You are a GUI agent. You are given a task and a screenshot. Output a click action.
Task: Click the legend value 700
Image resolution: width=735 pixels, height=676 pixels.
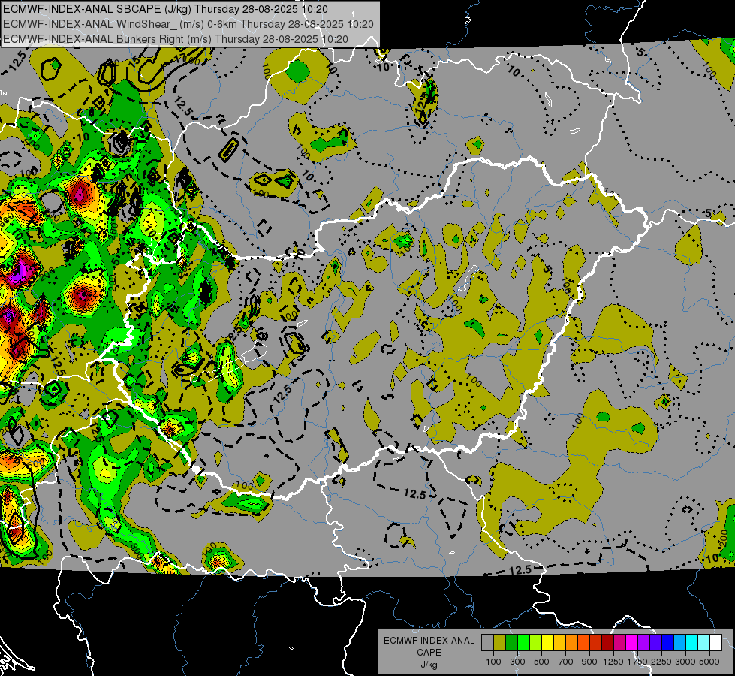pos(566,662)
